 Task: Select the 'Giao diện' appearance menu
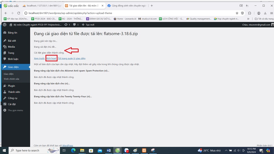coord(16,67)
